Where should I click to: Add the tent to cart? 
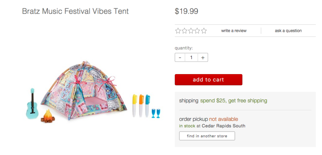pos(208,80)
